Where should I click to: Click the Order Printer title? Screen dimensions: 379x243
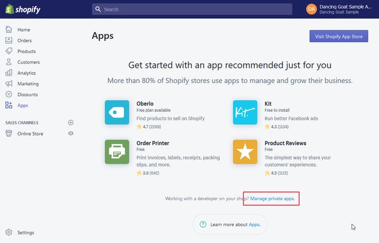(x=153, y=143)
